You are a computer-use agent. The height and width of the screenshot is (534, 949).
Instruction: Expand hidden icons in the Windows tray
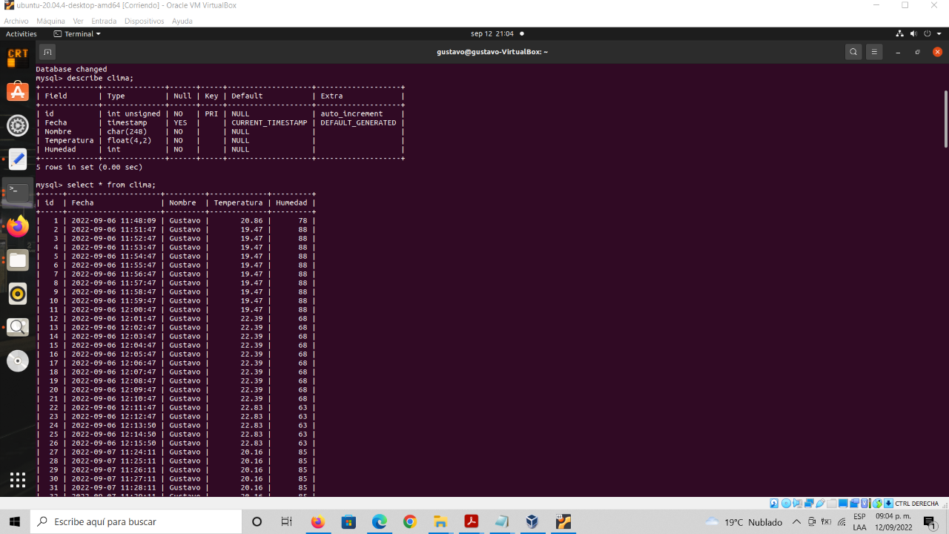796,521
